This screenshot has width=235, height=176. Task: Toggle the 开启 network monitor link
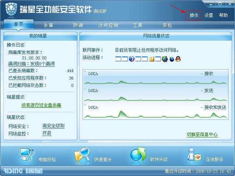(x=47, y=133)
